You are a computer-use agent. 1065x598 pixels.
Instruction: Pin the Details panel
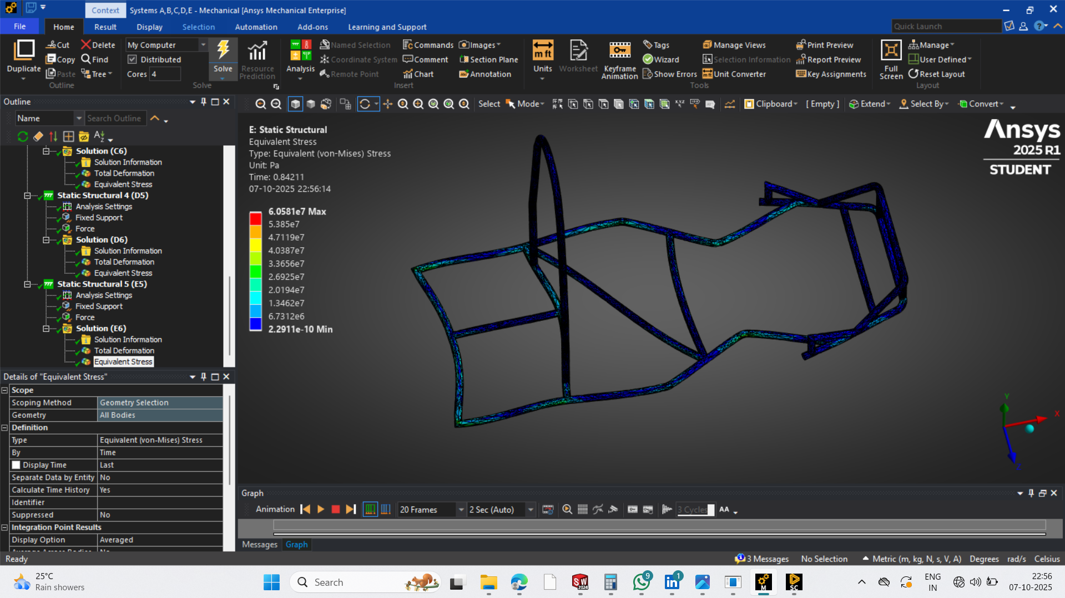pyautogui.click(x=204, y=376)
